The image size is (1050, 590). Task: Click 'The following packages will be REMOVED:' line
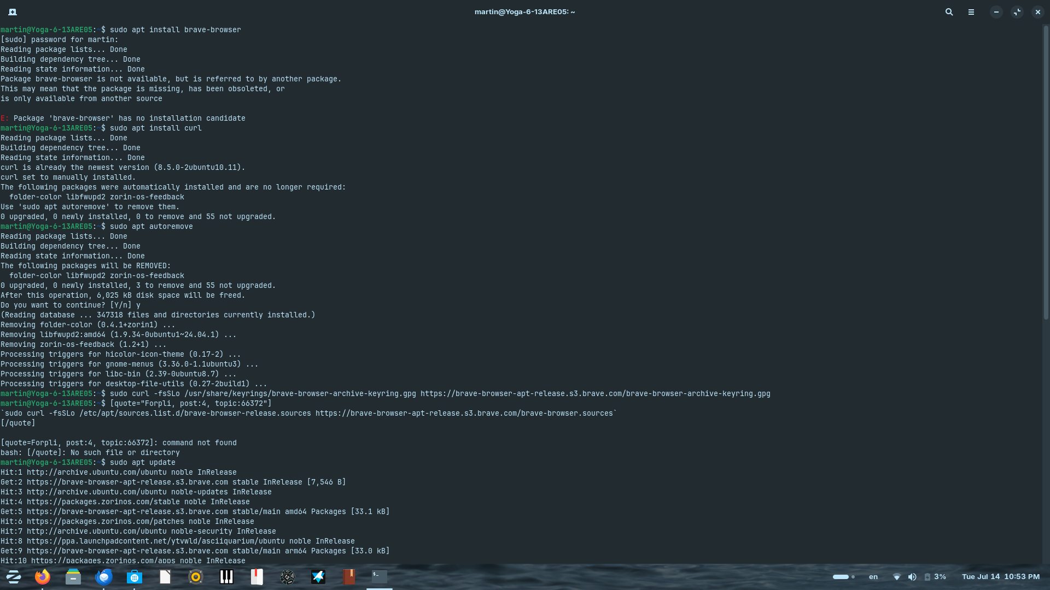(x=85, y=265)
